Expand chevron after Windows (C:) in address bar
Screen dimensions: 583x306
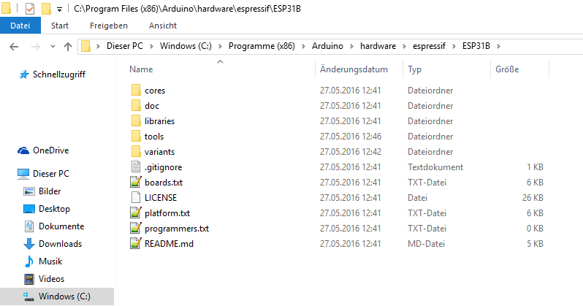click(x=220, y=46)
